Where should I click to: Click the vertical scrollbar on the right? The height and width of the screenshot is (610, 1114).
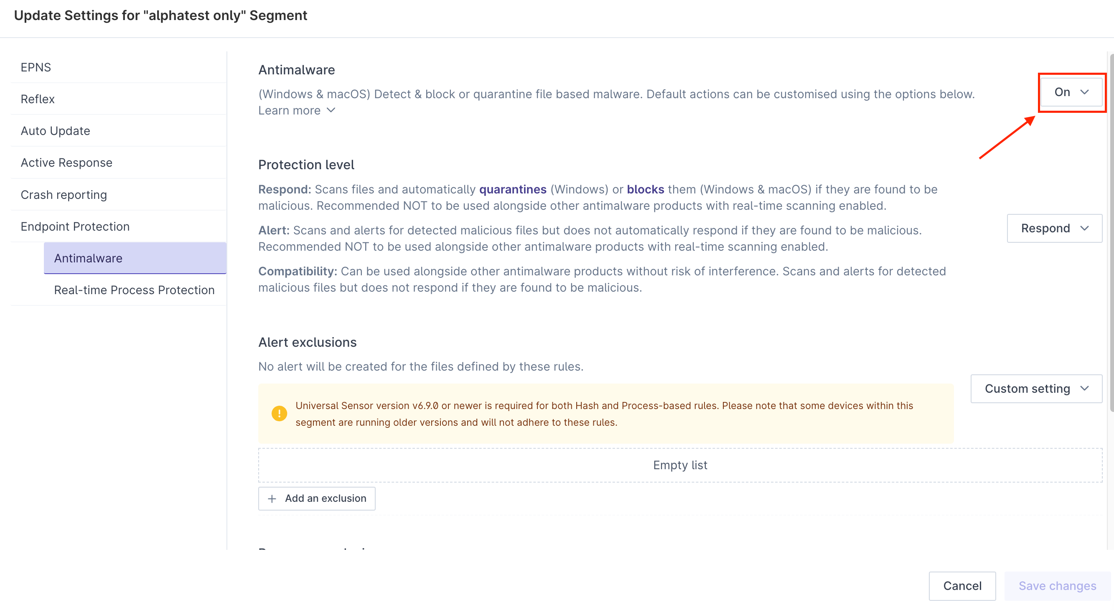coord(1111,234)
